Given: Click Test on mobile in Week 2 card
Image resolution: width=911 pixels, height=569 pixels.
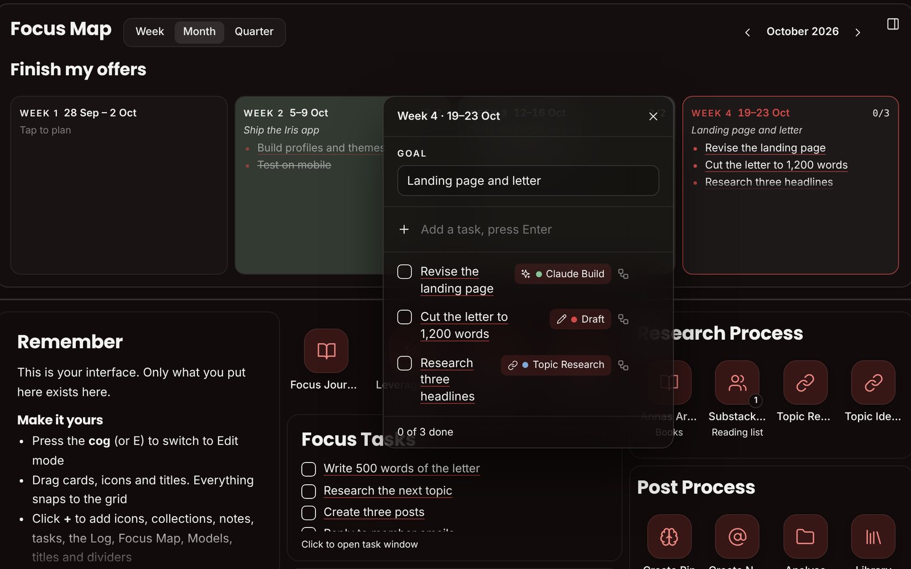Looking at the screenshot, I should (294, 165).
